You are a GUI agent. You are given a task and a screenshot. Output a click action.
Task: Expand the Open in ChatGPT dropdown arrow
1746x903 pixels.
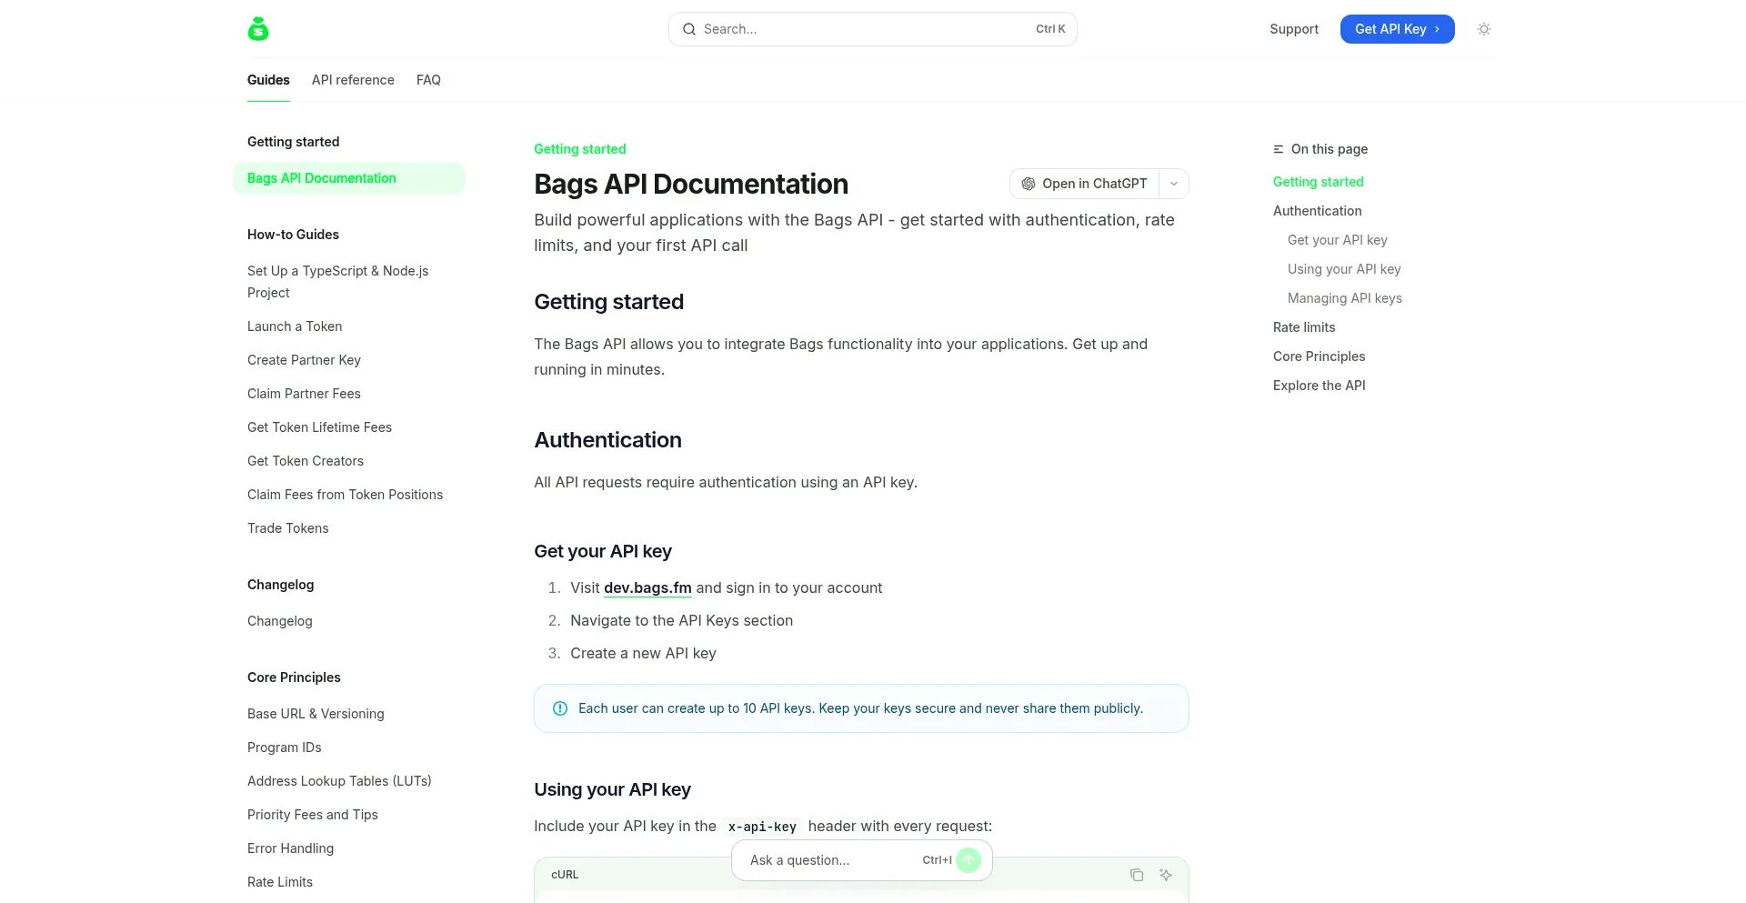pos(1174,184)
